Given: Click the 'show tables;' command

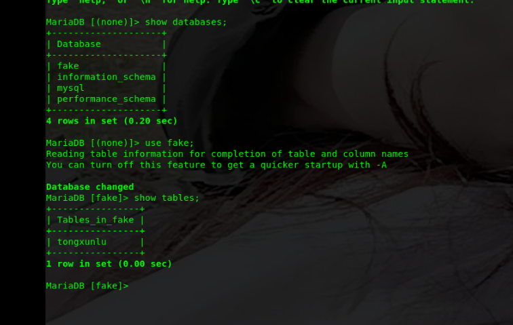Looking at the screenshot, I should 166,197.
